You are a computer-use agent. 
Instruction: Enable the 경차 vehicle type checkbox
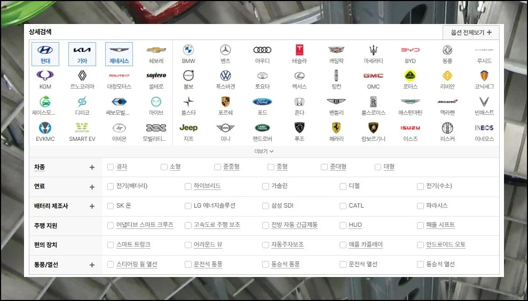(x=111, y=167)
